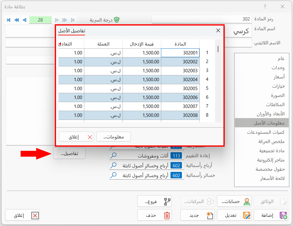Click the تفاصيل... button
Image resolution: width=293 pixels, height=226 pixels.
coord(69,153)
